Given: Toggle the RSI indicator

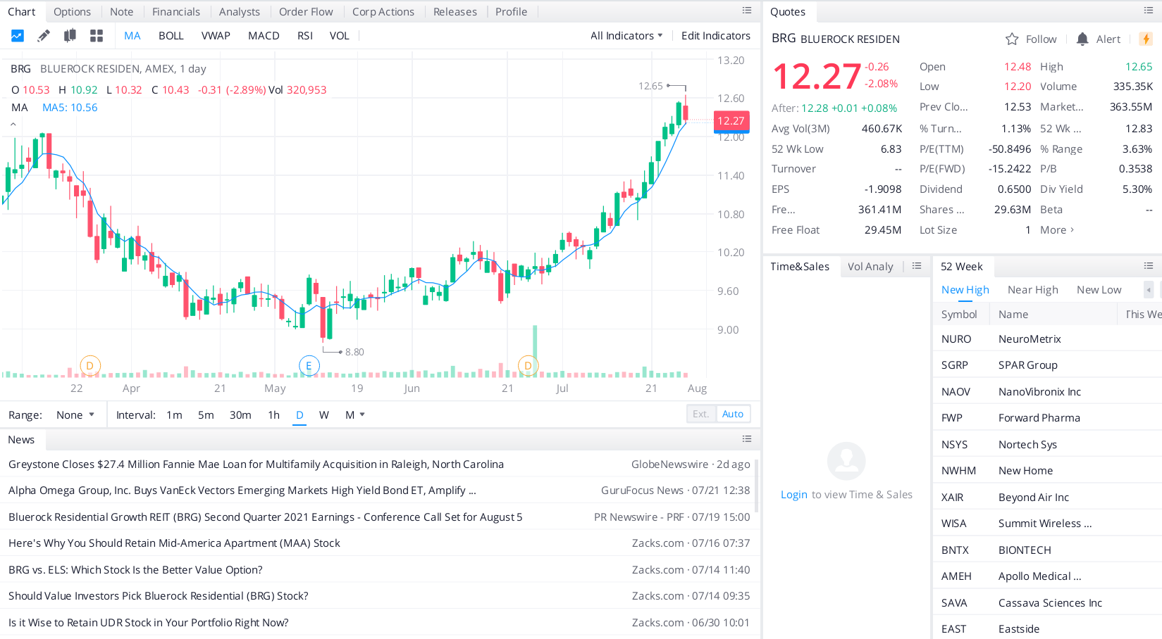Looking at the screenshot, I should (305, 36).
